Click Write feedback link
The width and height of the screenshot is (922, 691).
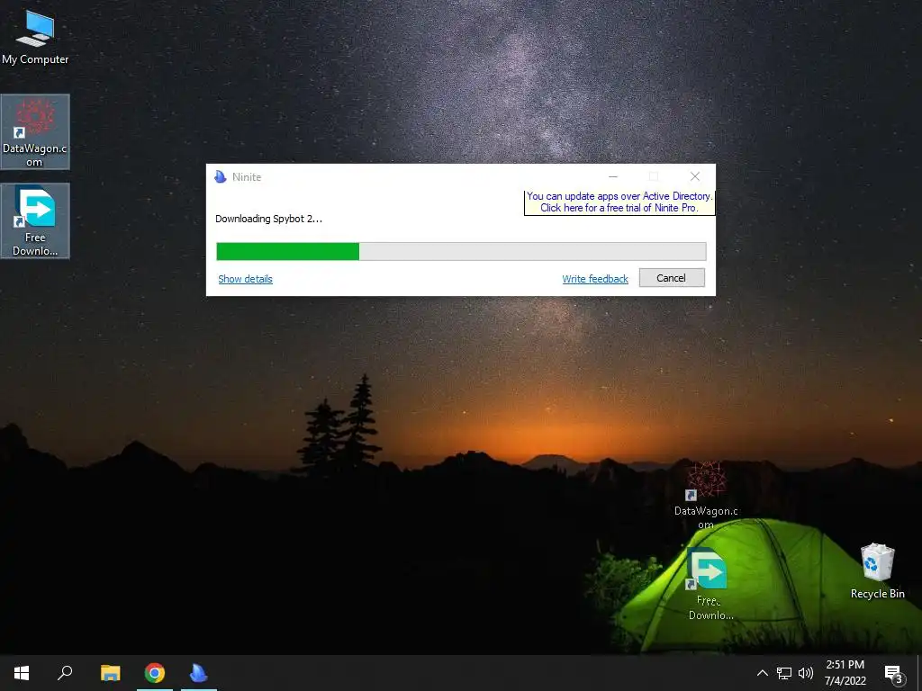595,279
